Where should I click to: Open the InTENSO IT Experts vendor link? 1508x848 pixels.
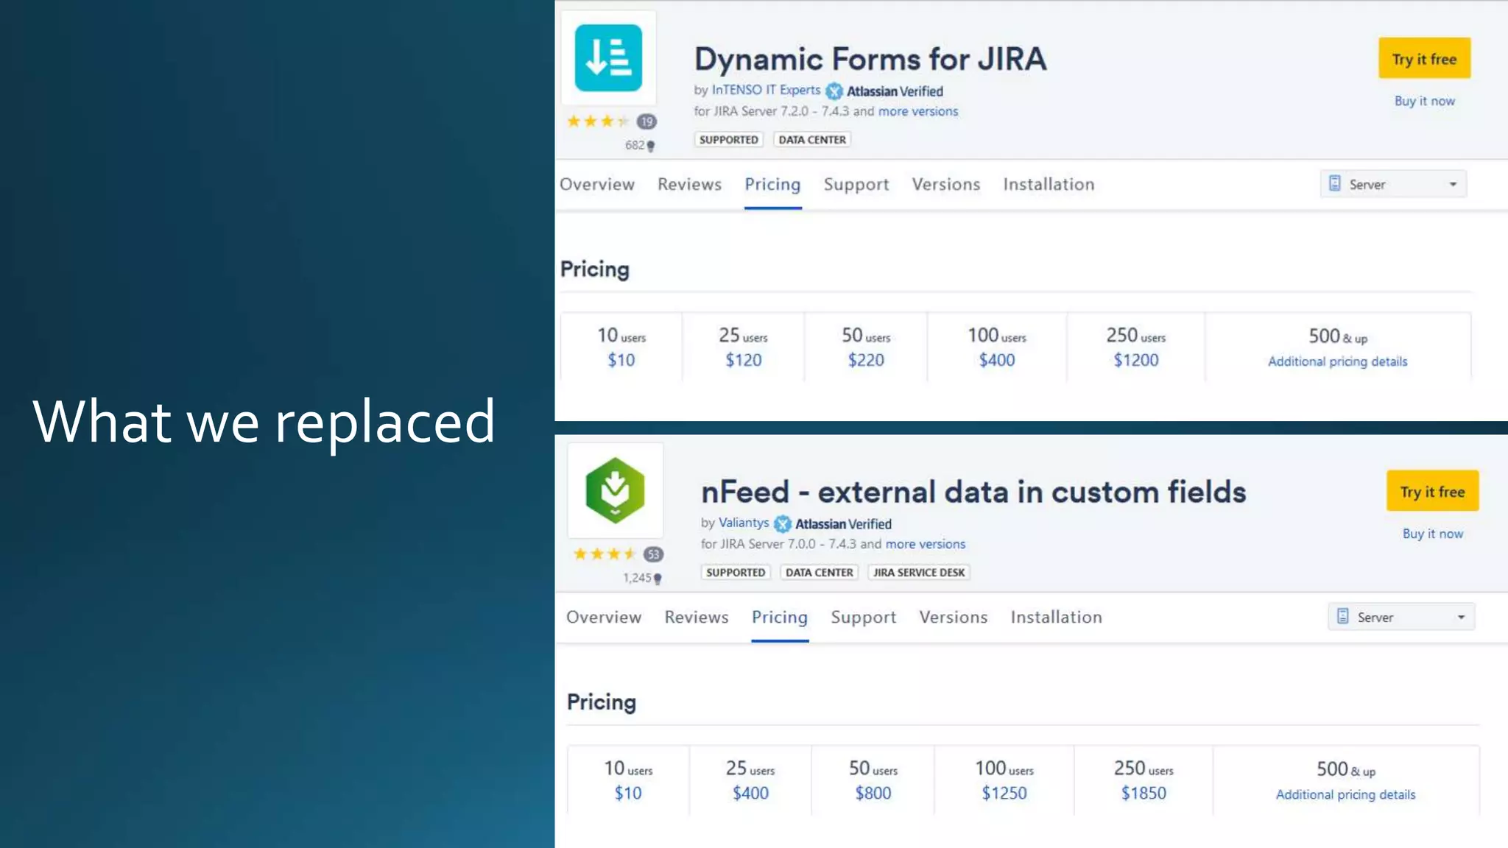[x=766, y=90]
